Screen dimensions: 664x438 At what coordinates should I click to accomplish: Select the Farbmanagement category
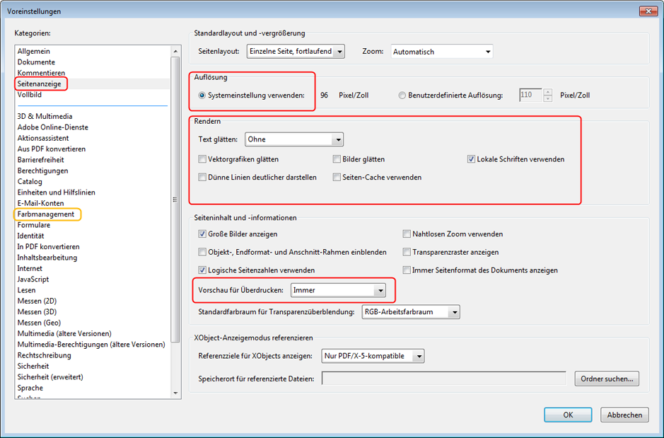[46, 214]
